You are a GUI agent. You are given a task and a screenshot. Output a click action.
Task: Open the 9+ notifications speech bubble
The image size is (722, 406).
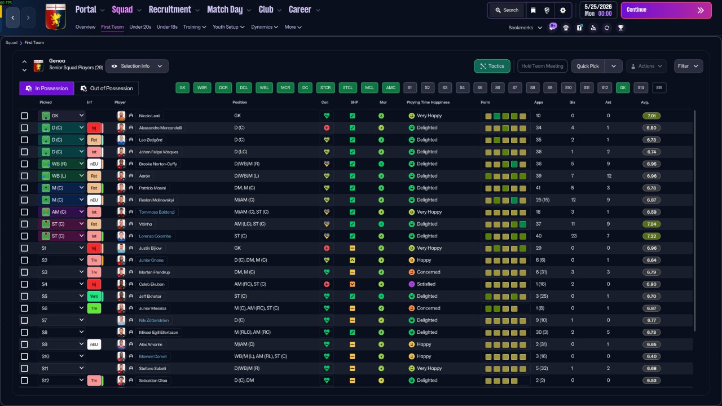[x=553, y=27]
